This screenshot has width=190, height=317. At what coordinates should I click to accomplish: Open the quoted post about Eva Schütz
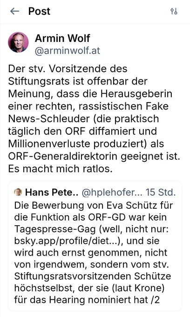(95, 246)
